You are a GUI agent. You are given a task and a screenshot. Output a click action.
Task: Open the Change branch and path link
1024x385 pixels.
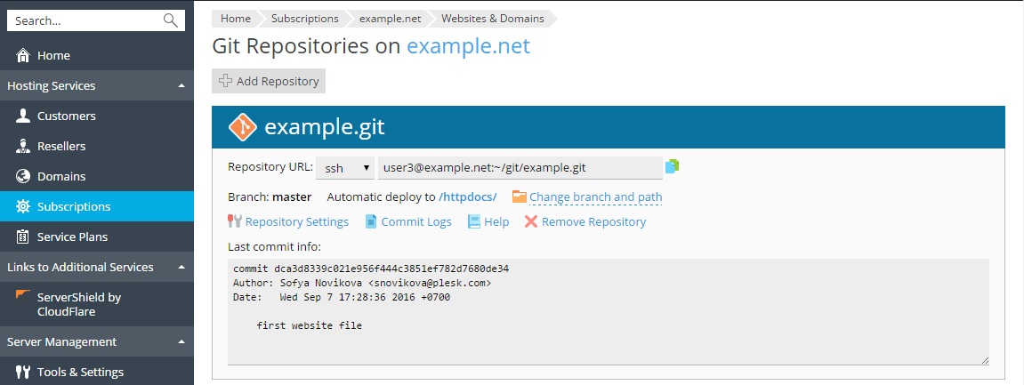[595, 197]
